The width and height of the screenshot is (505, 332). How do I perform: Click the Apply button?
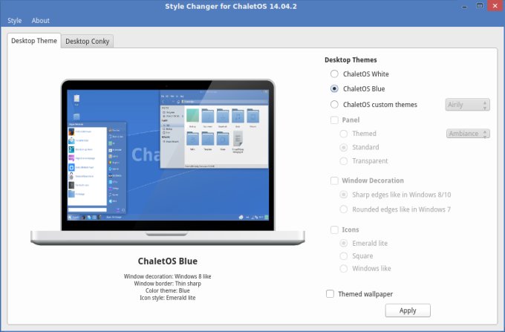pos(408,310)
